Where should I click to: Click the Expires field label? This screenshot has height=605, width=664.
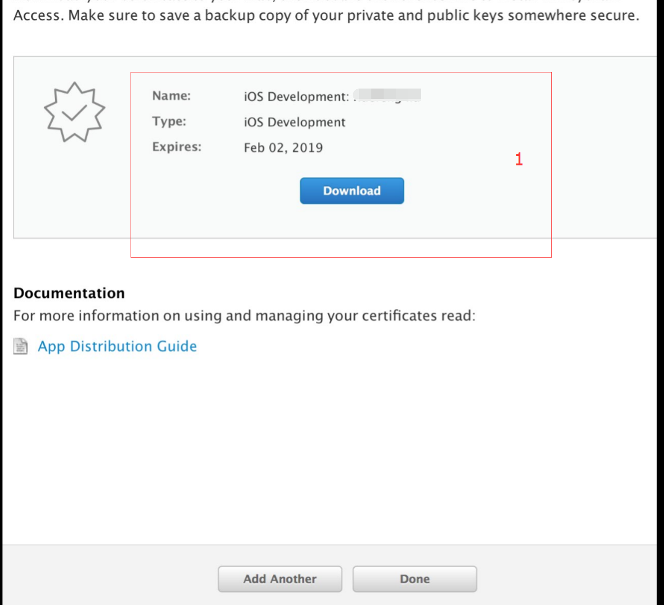176,147
